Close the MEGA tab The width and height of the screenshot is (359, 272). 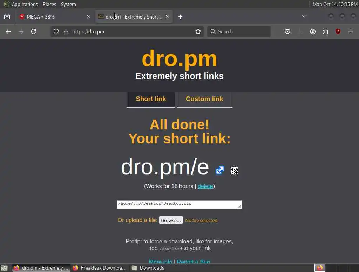click(88, 16)
